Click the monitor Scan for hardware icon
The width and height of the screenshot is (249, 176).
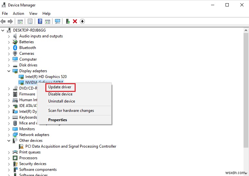(58, 21)
